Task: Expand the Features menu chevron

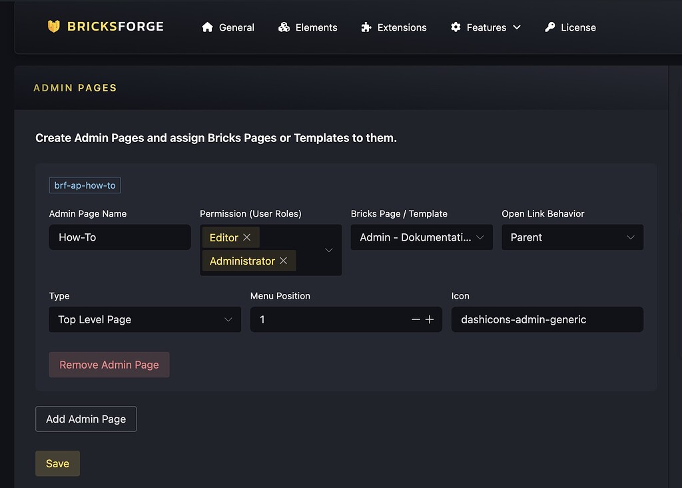Action: (x=515, y=28)
